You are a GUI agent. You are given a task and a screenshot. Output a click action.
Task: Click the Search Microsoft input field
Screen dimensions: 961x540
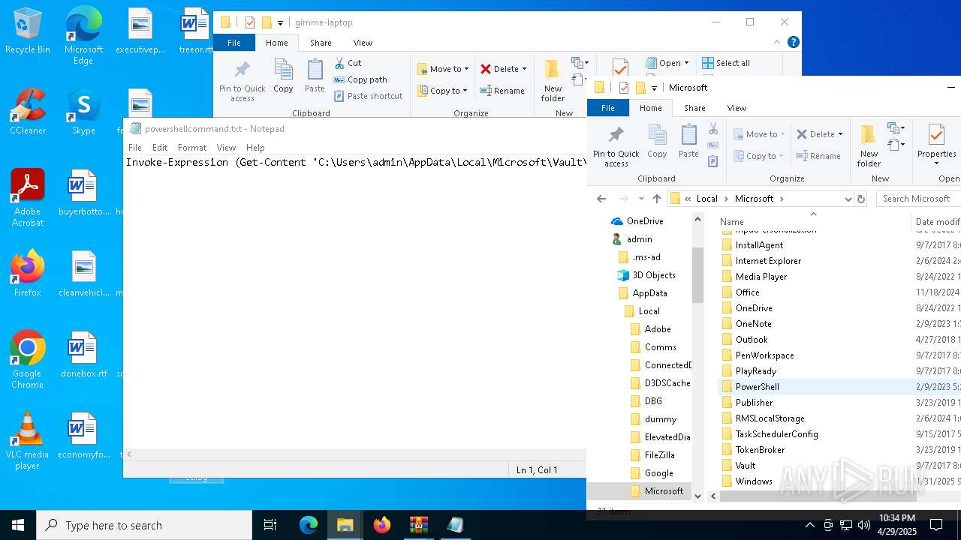918,199
